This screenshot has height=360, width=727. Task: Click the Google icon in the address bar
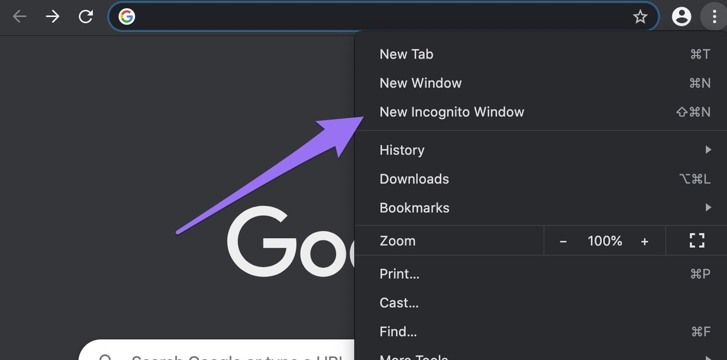tap(127, 17)
